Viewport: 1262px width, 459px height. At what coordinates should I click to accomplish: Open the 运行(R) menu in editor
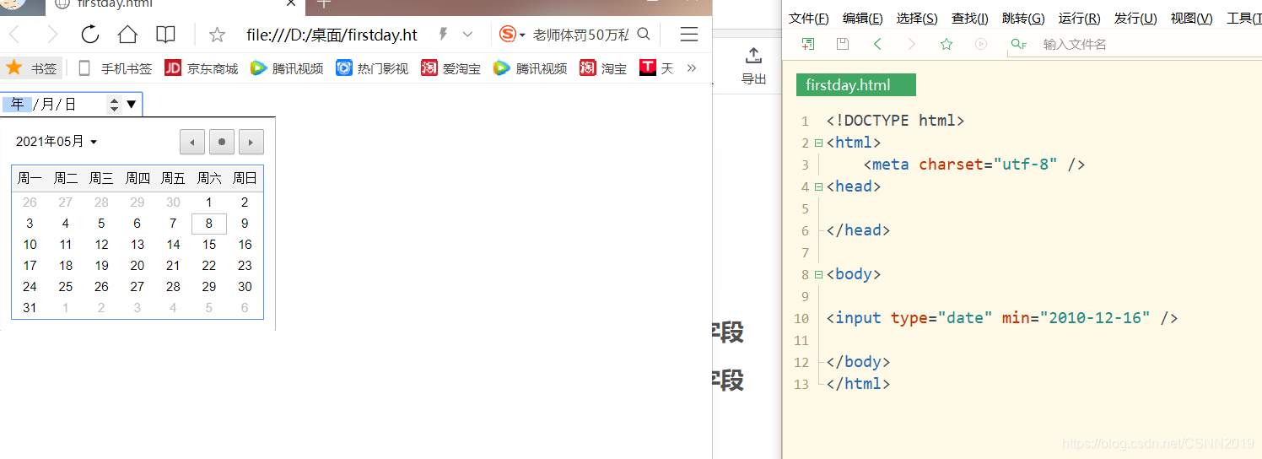1079,19
